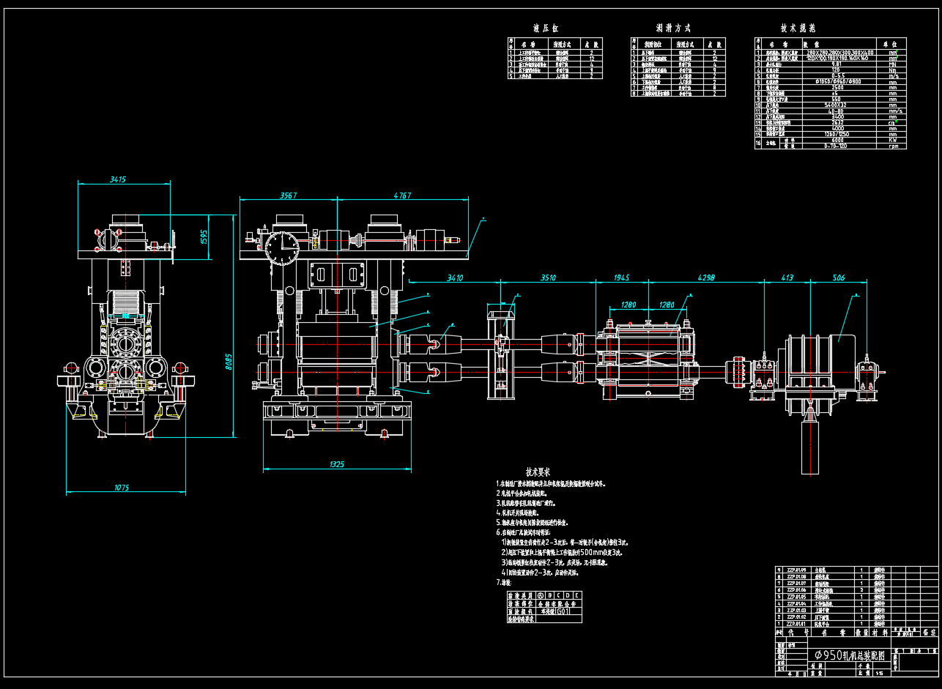Screen dimensions: 942x689
Task: Click the 2632 value in the specification table
Action: 838,122
